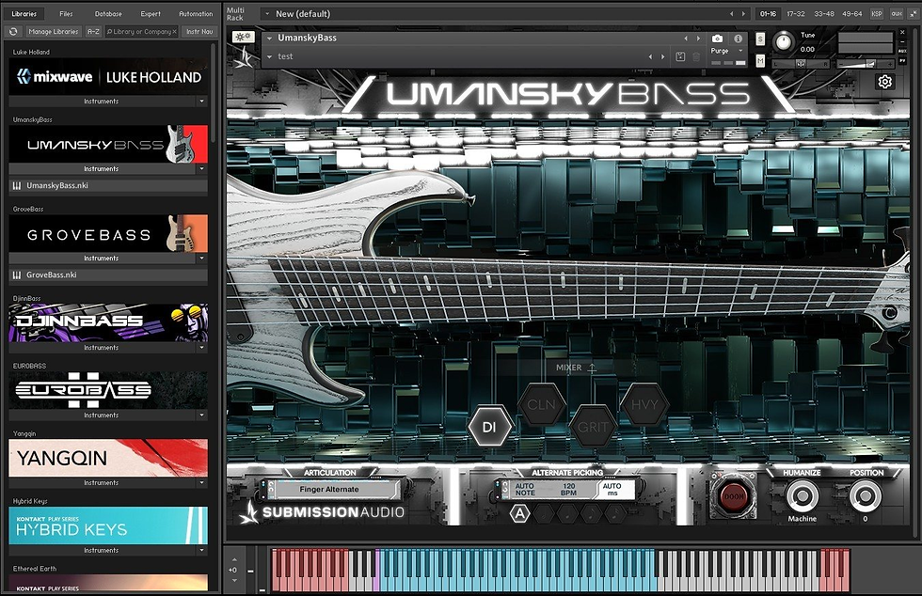Open the UmanskyBass instrument name dropdown
922x596 pixels.
(269, 39)
